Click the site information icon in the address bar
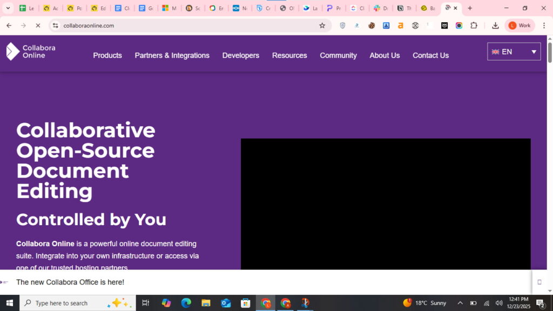This screenshot has width=553, height=311. click(55, 25)
